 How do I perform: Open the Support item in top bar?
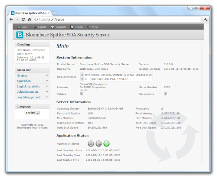(59, 27)
